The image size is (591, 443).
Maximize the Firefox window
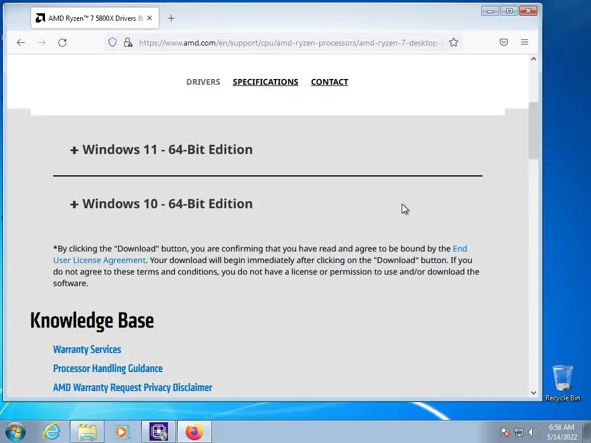point(509,10)
